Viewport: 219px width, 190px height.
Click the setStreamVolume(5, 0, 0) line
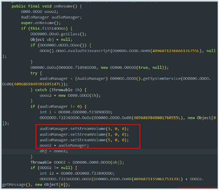pos(84,140)
